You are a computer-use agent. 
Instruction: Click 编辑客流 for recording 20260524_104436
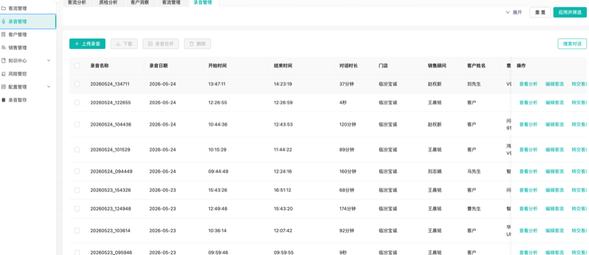click(x=555, y=124)
